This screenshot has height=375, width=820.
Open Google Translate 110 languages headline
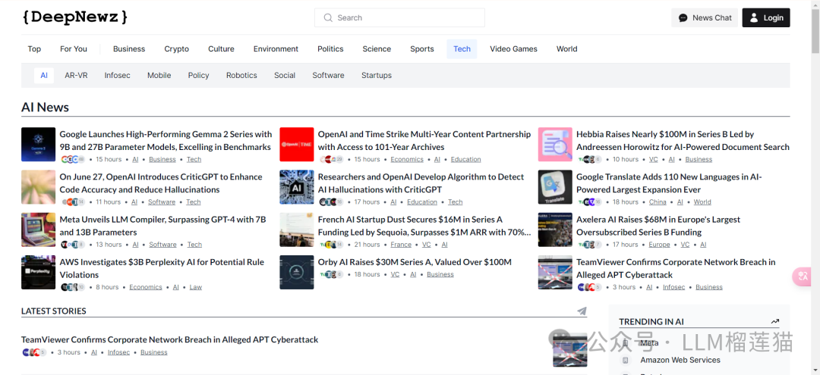tap(670, 183)
